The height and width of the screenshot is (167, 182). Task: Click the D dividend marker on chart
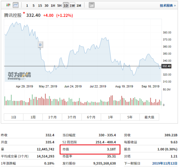40,45
